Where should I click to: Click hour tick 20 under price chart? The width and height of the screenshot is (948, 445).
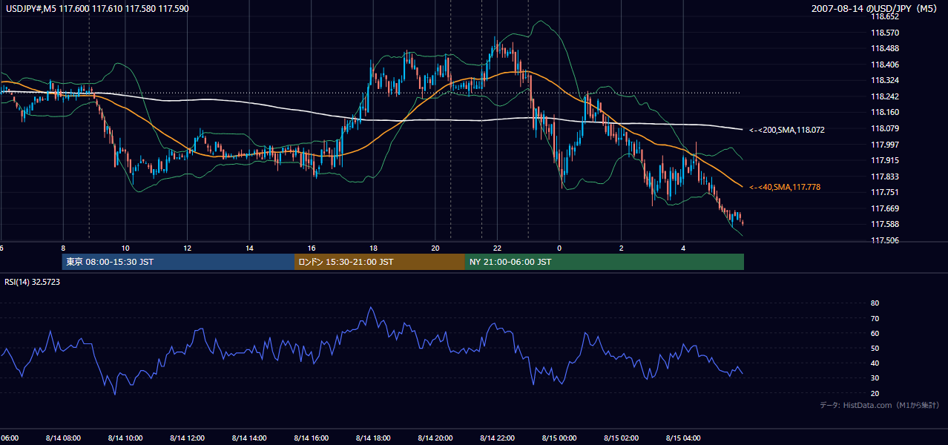[435, 248]
